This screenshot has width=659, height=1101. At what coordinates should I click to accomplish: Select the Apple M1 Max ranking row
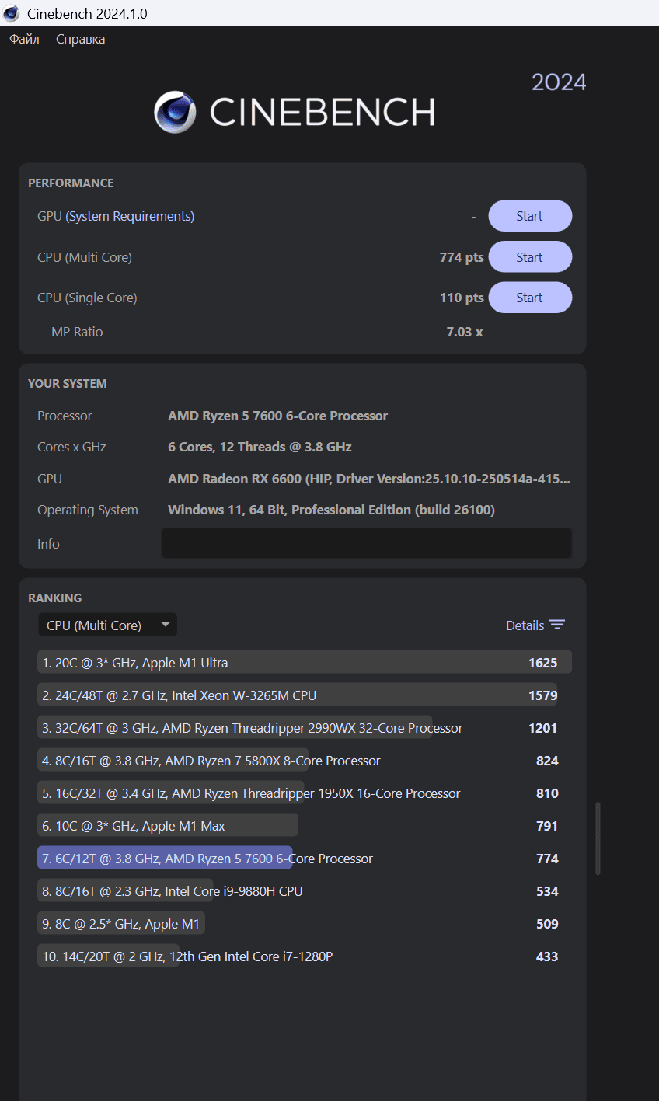pos(305,826)
